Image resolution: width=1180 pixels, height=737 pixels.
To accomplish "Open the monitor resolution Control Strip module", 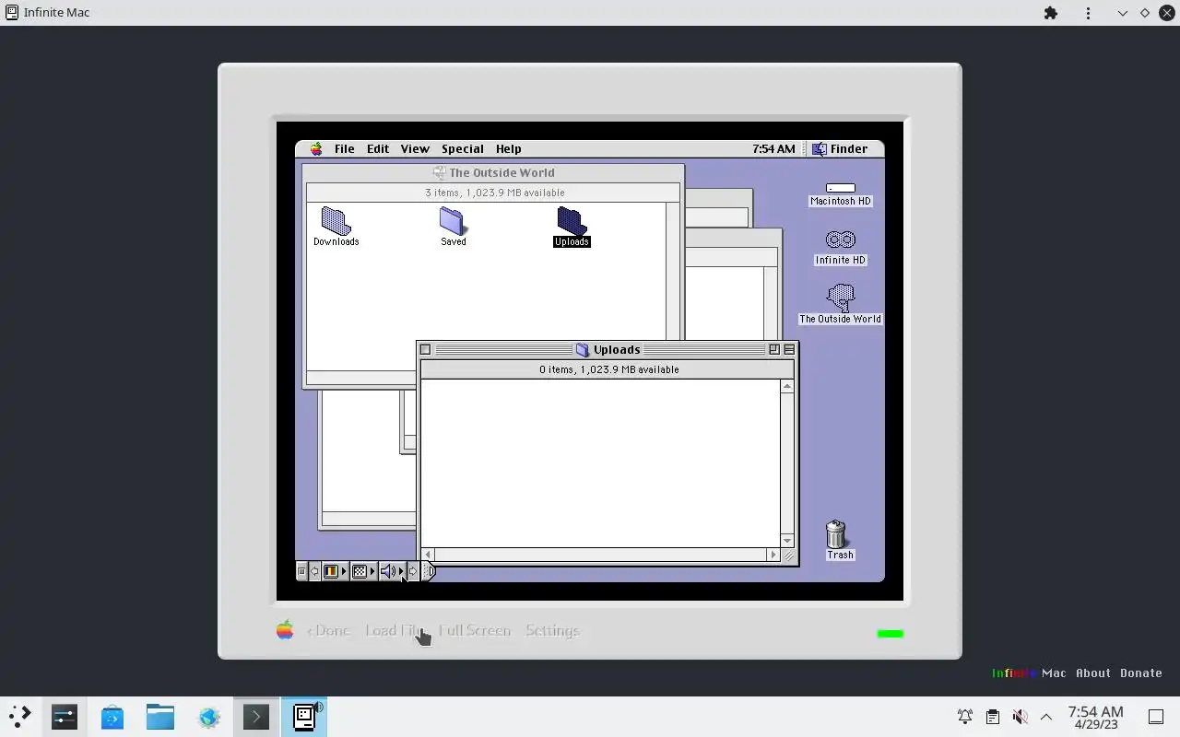I will 364,571.
